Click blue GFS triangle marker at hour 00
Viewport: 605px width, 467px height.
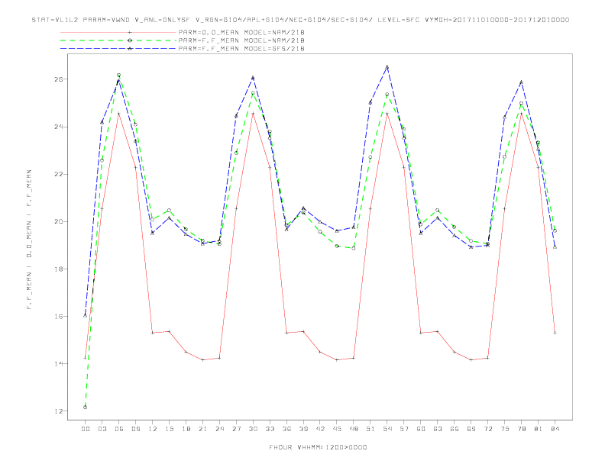click(86, 316)
